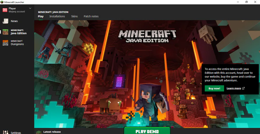Follow the Learn more link
The image size is (260, 134).
pyautogui.click(x=234, y=88)
